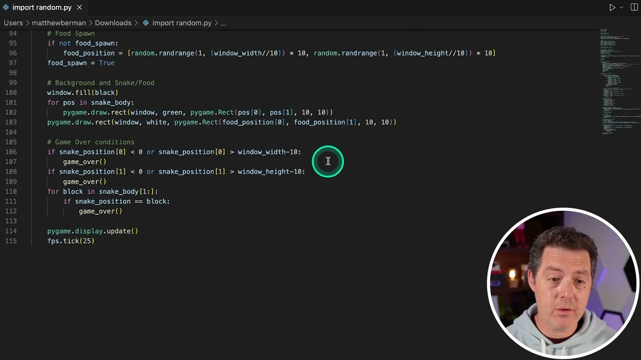Open the Downloads breadcrumb folder
The width and height of the screenshot is (641, 360).
pos(113,23)
